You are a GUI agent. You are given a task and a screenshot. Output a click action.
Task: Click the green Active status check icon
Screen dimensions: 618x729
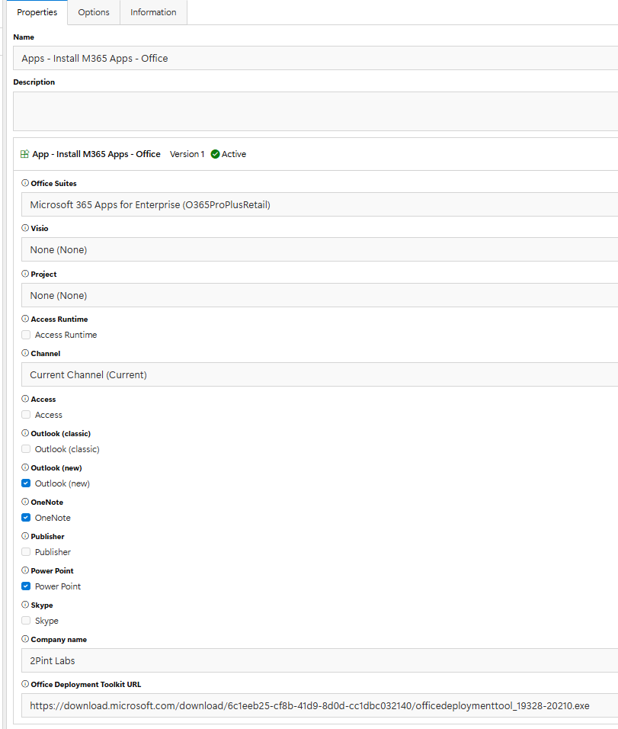coord(215,154)
